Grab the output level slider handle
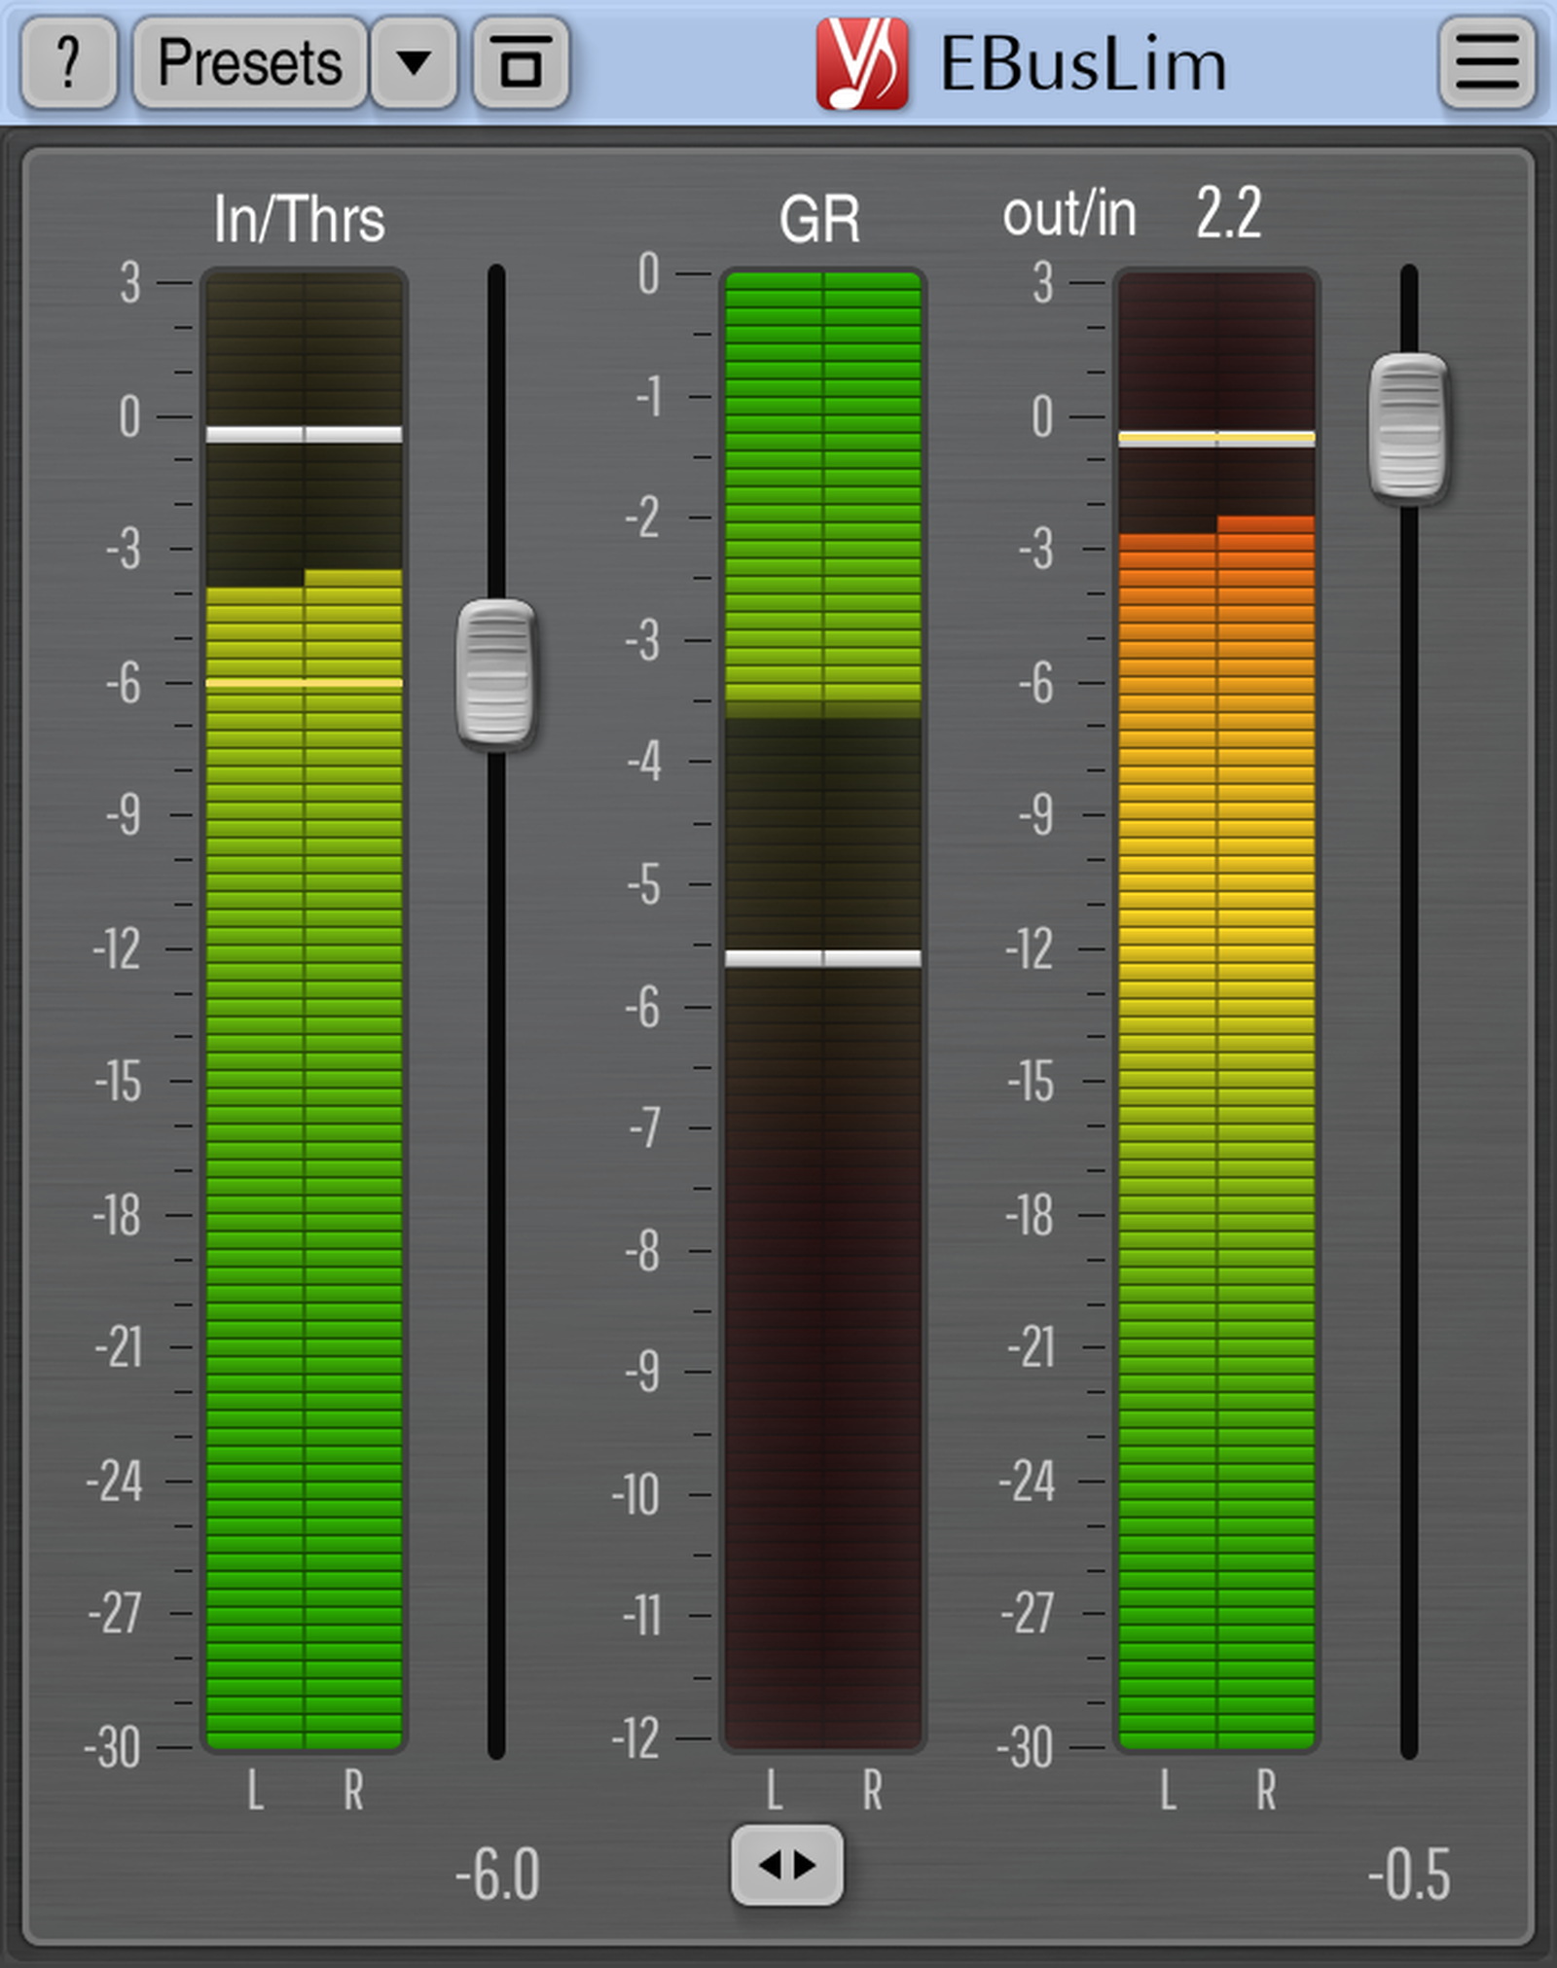The height and width of the screenshot is (1968, 1557). point(1408,427)
